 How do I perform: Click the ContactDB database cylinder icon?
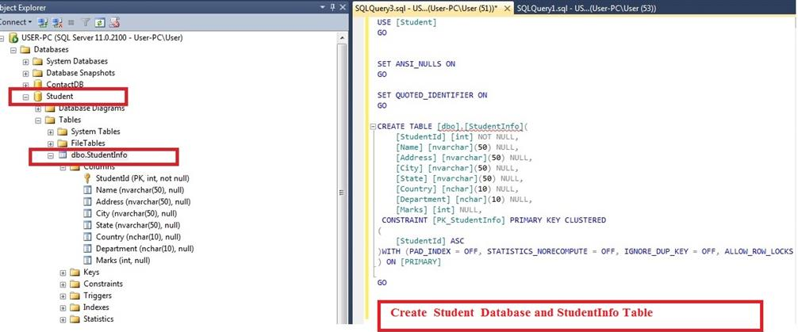[37, 85]
